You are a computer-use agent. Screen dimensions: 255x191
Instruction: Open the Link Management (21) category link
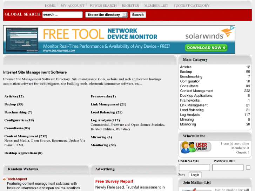click(x=108, y=104)
